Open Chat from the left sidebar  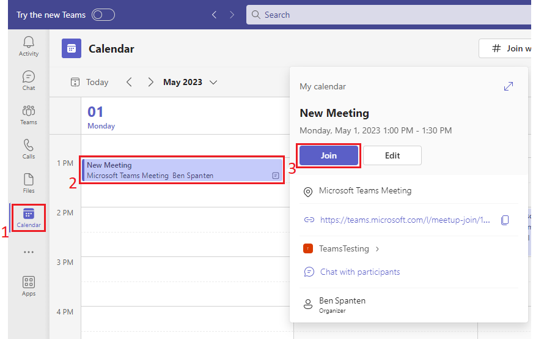(28, 80)
